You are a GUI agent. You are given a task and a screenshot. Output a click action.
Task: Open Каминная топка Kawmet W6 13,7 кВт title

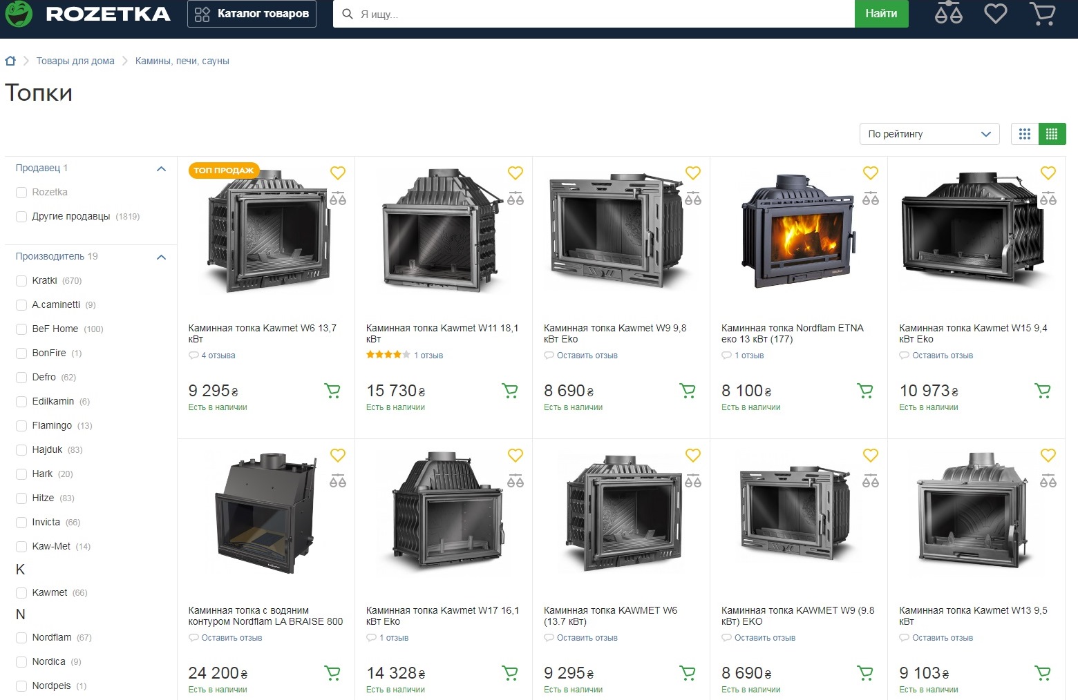pyautogui.click(x=263, y=333)
